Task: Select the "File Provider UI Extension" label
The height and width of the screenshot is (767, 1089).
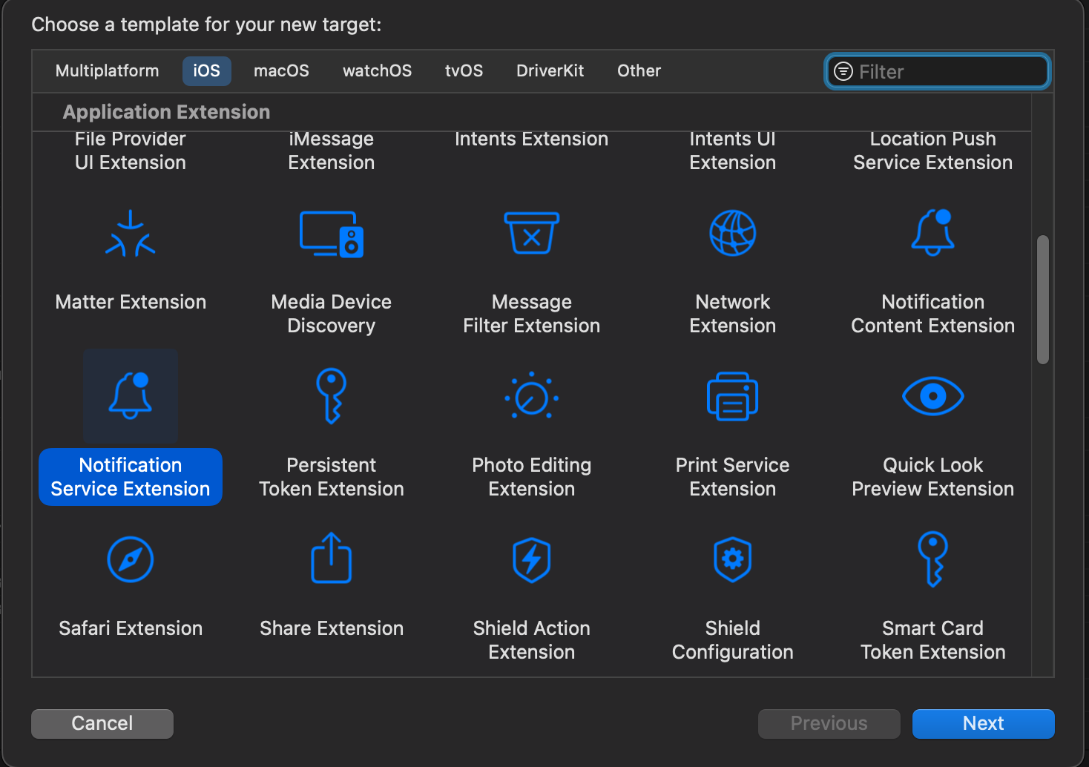Action: pos(131,151)
